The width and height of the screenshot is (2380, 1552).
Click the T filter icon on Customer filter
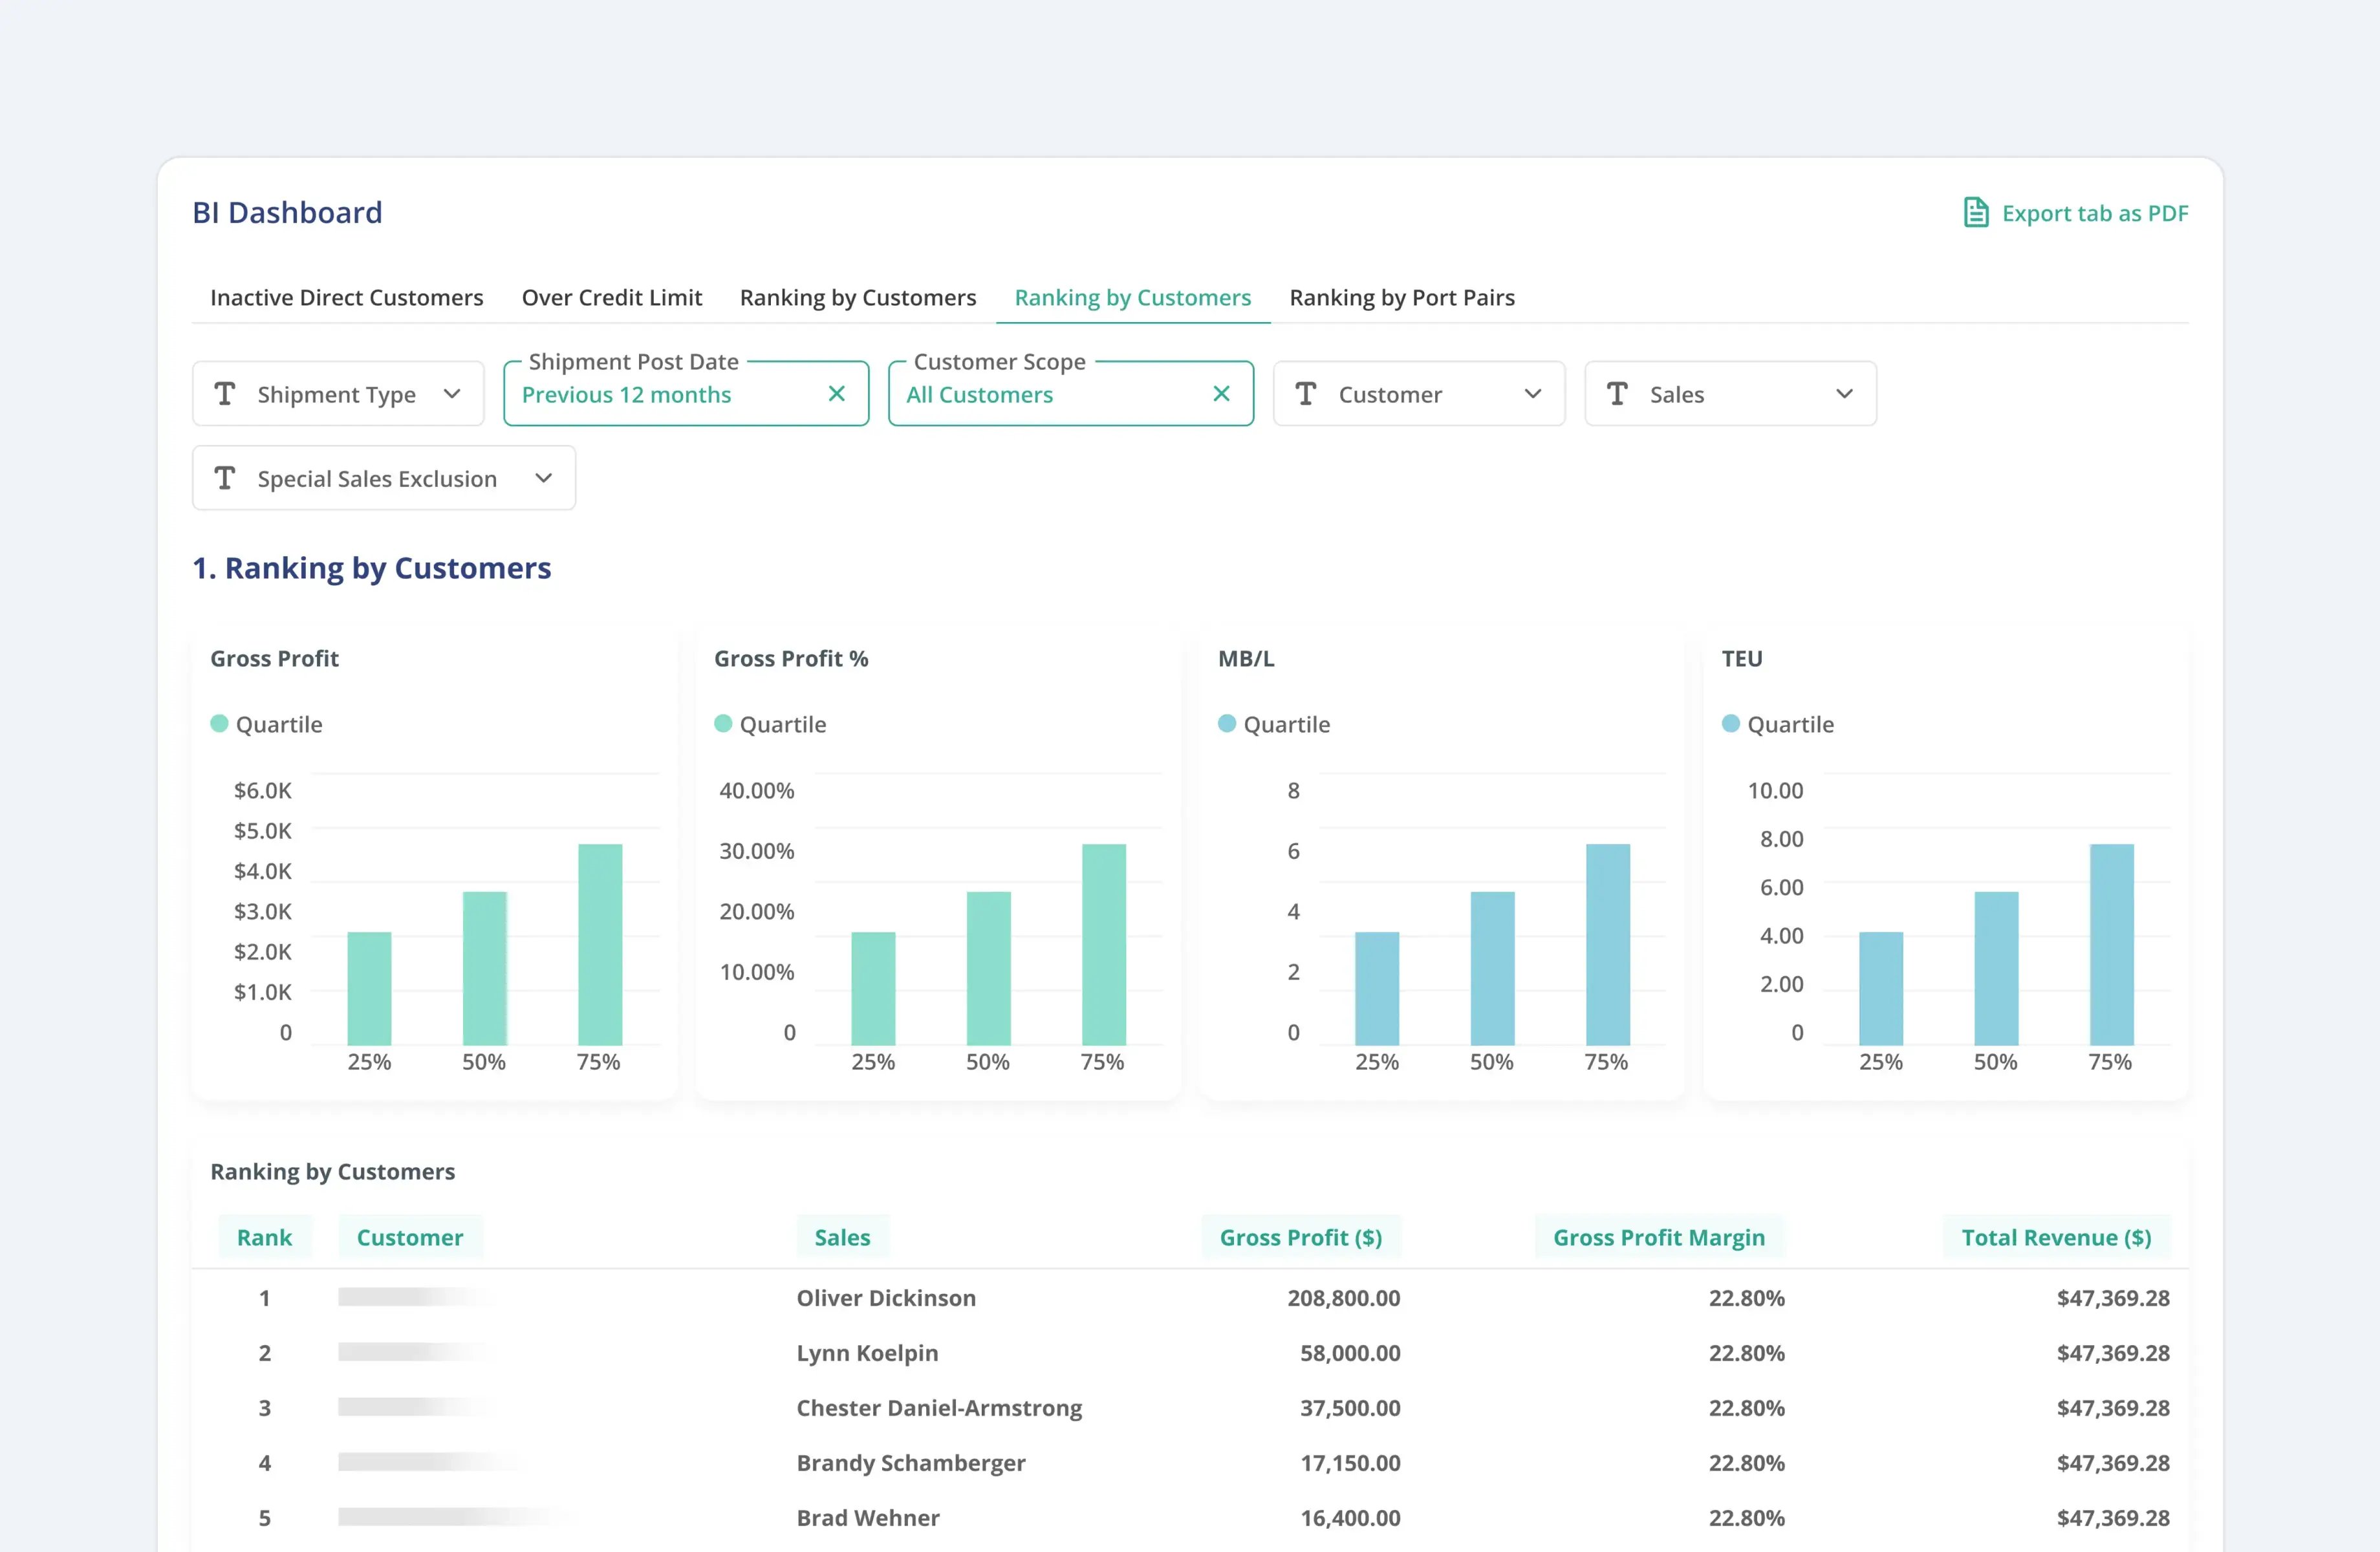click(1306, 394)
